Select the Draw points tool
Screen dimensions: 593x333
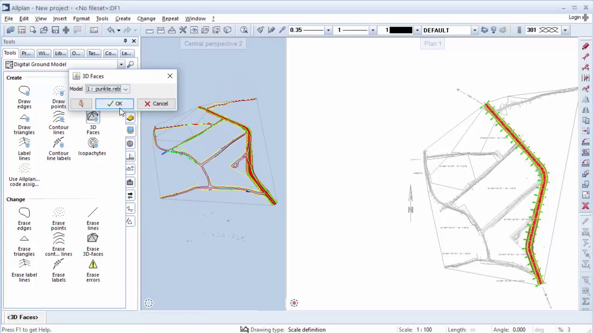(58, 97)
